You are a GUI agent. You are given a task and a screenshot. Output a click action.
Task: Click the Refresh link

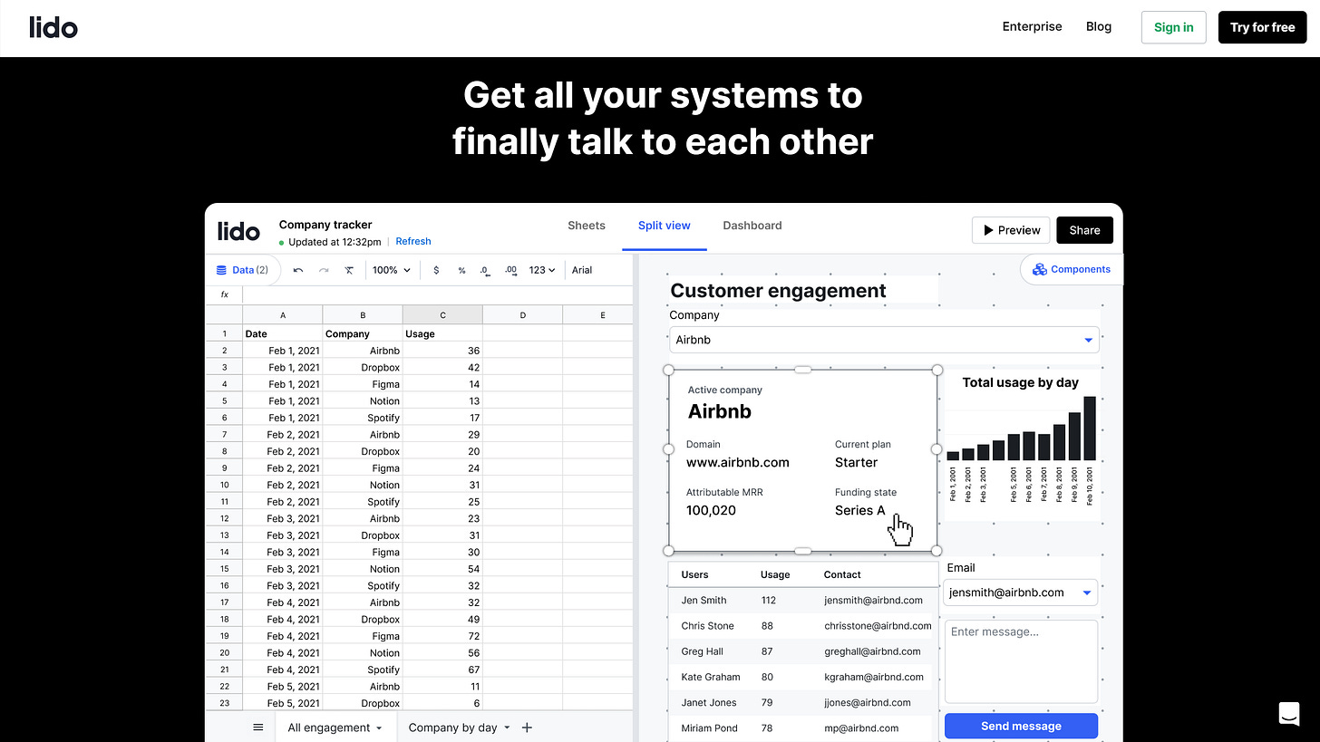[x=413, y=241]
